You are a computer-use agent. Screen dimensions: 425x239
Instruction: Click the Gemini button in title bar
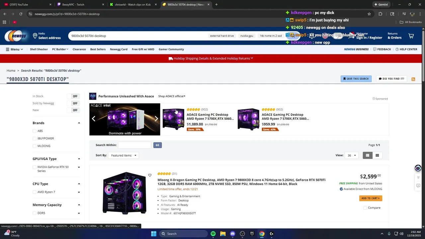point(381,5)
